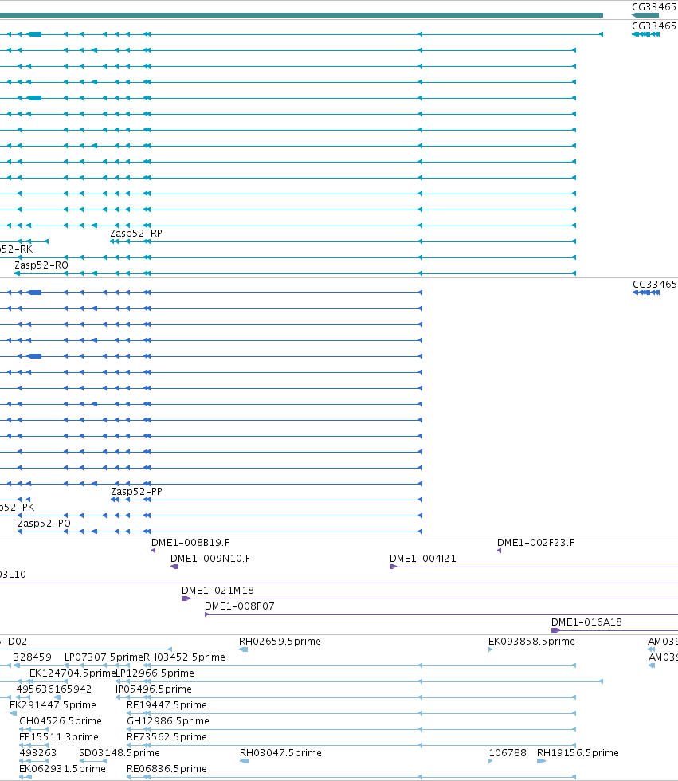The image size is (678, 781).
Task: Click the SD03148.5prime EST line glyph
Action: [92, 761]
